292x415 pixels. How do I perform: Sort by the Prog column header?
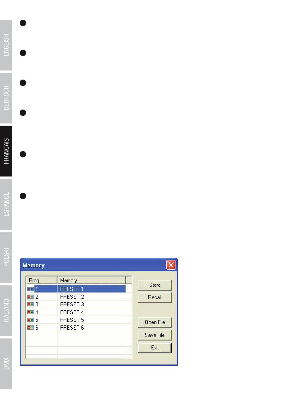[x=42, y=280]
